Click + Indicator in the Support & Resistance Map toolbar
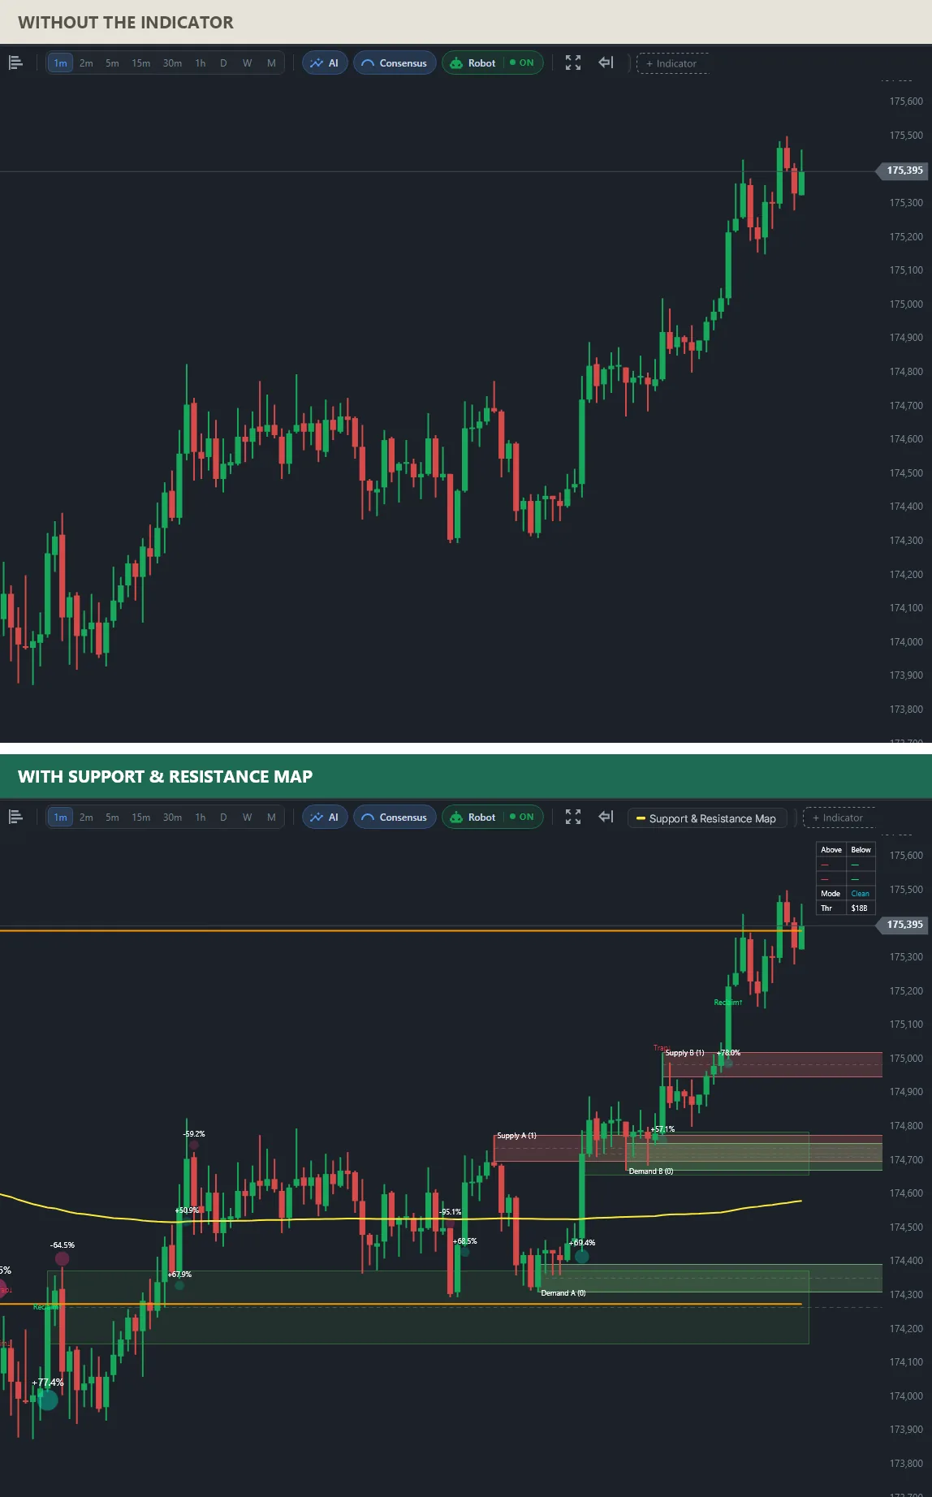Screen dimensions: 932x1497 tap(839, 818)
